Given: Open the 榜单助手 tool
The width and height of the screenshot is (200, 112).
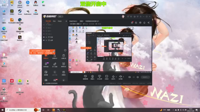Looking at the screenshot, I should pos(63,65).
